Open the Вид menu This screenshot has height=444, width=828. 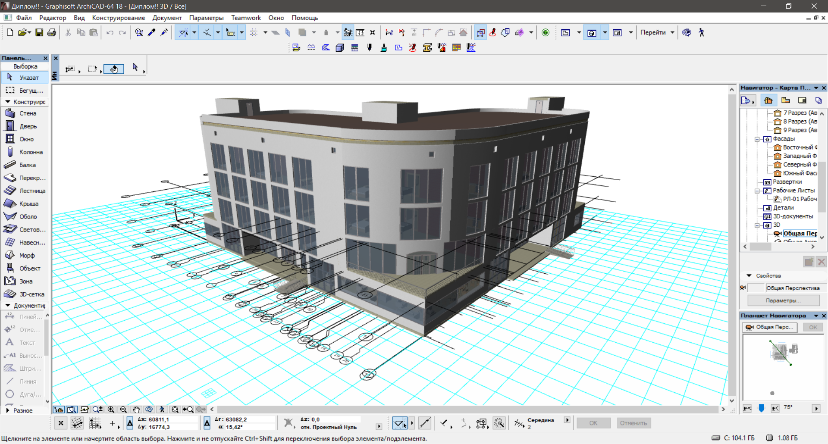[79, 18]
